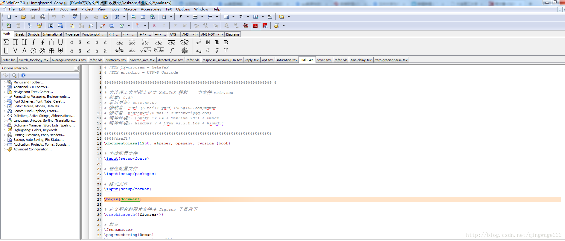Screen dimensions: 565x241
Task: Close the Options Interface panel
Action: point(76,68)
